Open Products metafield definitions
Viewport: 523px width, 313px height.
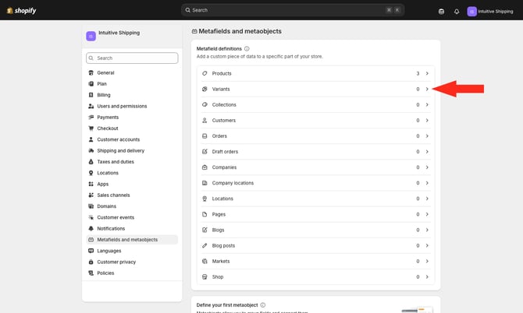click(315, 73)
